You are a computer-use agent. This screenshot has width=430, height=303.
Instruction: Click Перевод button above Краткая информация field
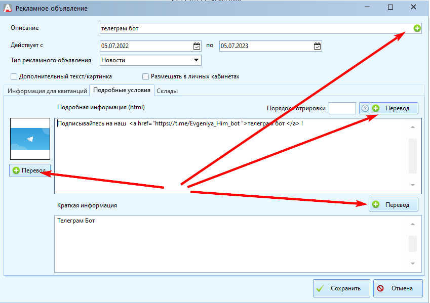[394, 205]
